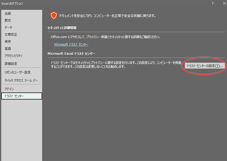The width and height of the screenshot is (227, 161).
Task: Go to the データ options page
Action: coord(9,28)
